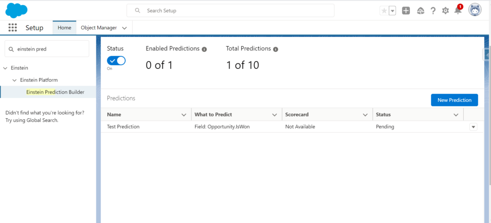The image size is (491, 223).
Task: Open the Scorecard column chevron
Action: click(365, 115)
